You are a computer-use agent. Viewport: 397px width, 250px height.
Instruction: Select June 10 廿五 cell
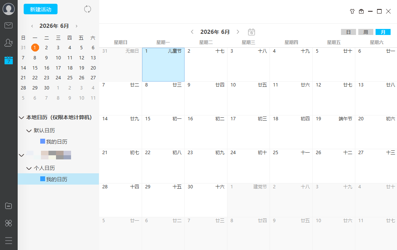tap(249, 98)
